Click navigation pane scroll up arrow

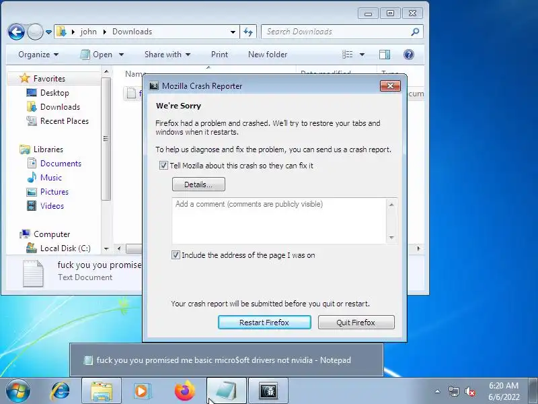pyautogui.click(x=106, y=72)
